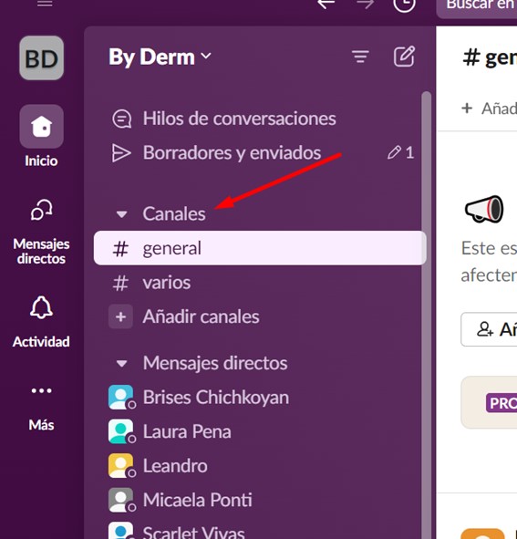This screenshot has width=517, height=539.
Task: Open the Más three-dots menu
Action: coord(42,390)
